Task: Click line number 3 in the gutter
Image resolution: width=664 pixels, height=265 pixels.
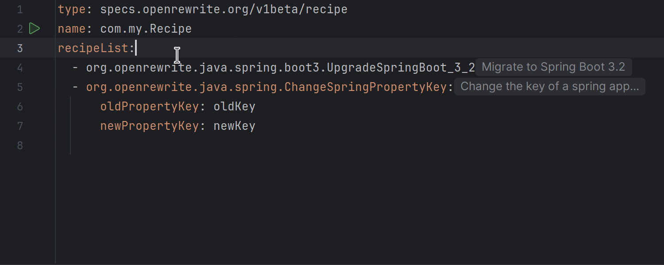Action: point(20,48)
